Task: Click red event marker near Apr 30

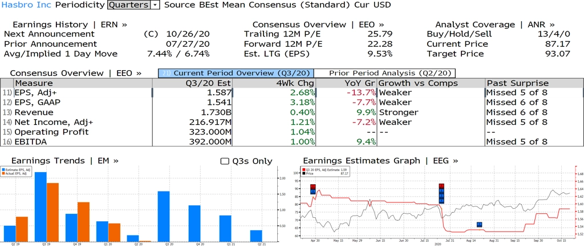Action: (x=313, y=186)
